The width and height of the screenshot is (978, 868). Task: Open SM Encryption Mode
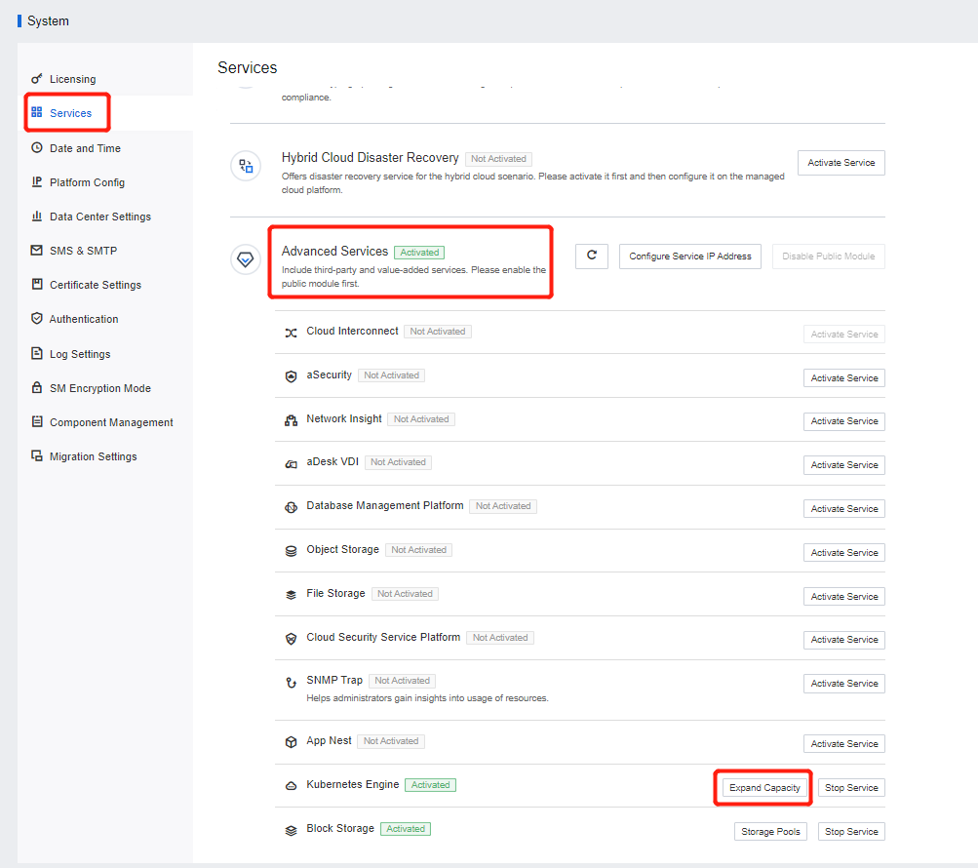pyautogui.click(x=100, y=388)
